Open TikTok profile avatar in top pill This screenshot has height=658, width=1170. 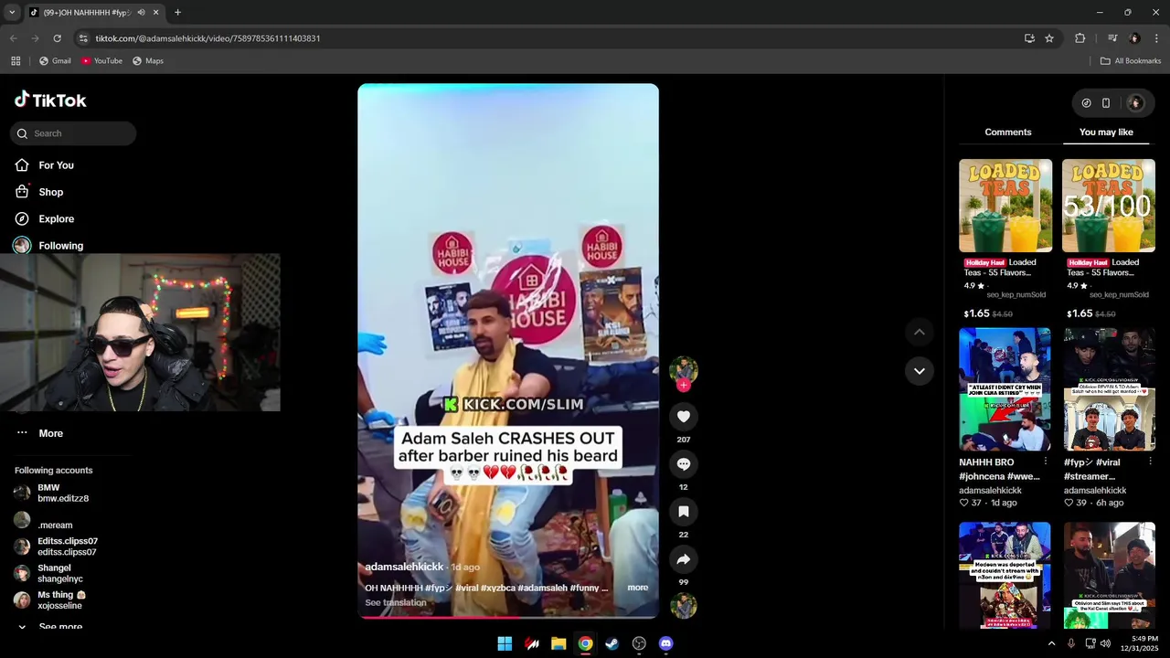click(1135, 103)
